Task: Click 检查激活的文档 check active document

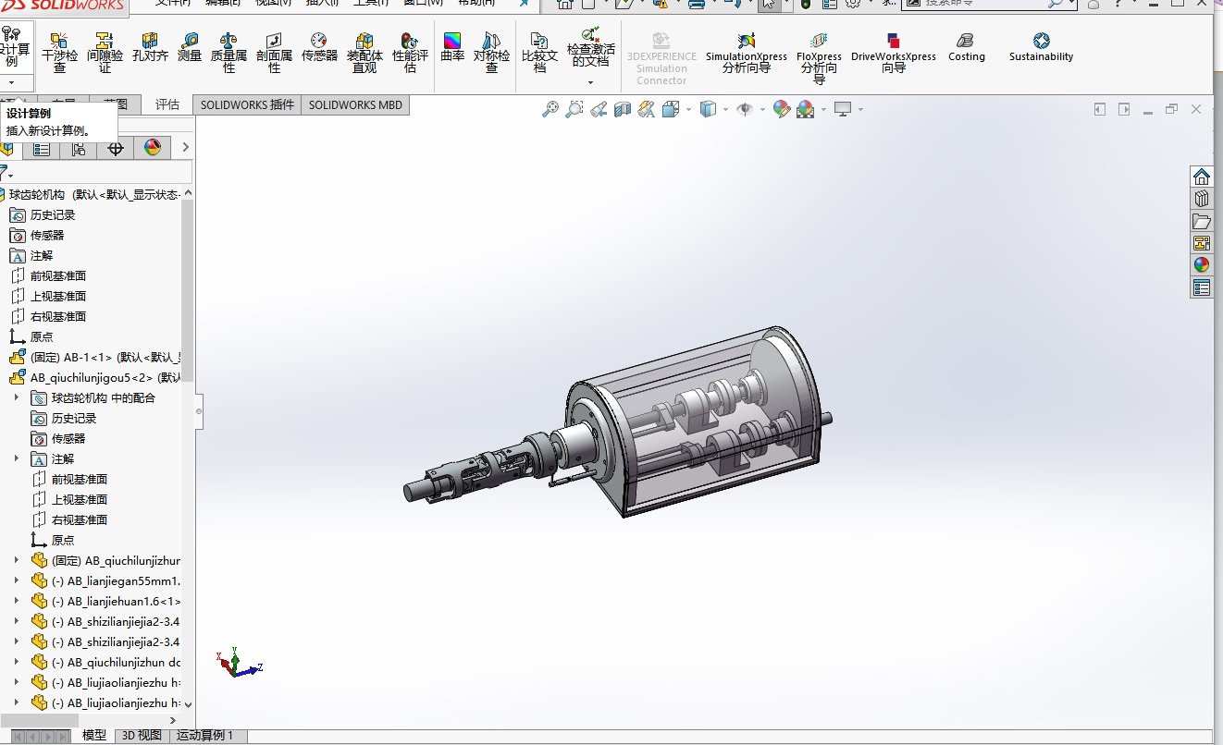Action: click(x=590, y=47)
